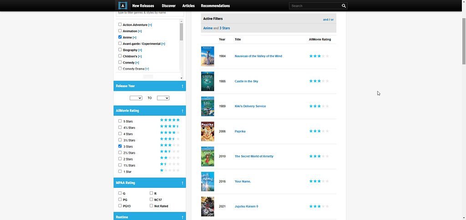Check the 4 Stars rating checkbox
The width and height of the screenshot is (466, 220).
pyautogui.click(x=120, y=133)
